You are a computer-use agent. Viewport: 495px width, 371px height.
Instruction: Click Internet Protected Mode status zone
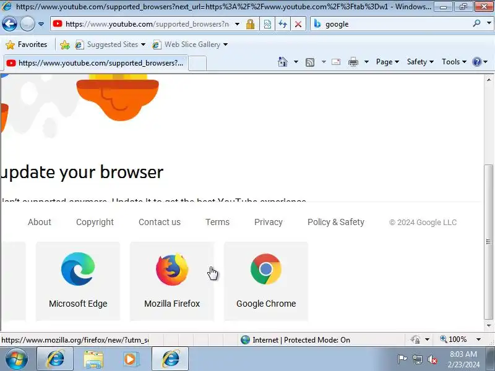[296, 339]
